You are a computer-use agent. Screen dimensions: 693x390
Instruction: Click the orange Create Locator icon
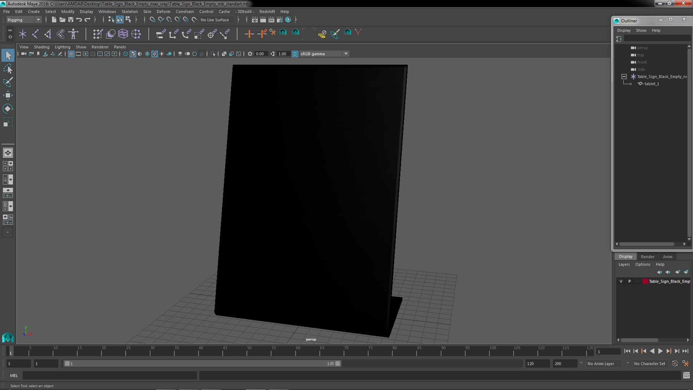click(249, 34)
